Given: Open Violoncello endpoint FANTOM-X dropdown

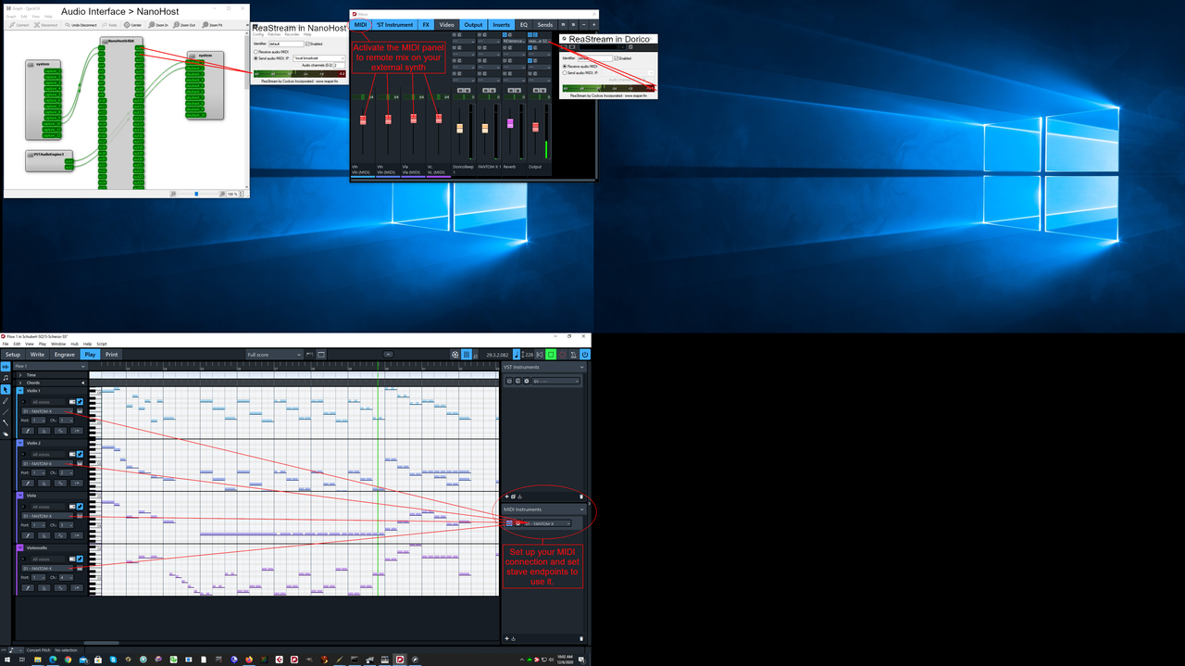Looking at the screenshot, I should (x=47, y=568).
